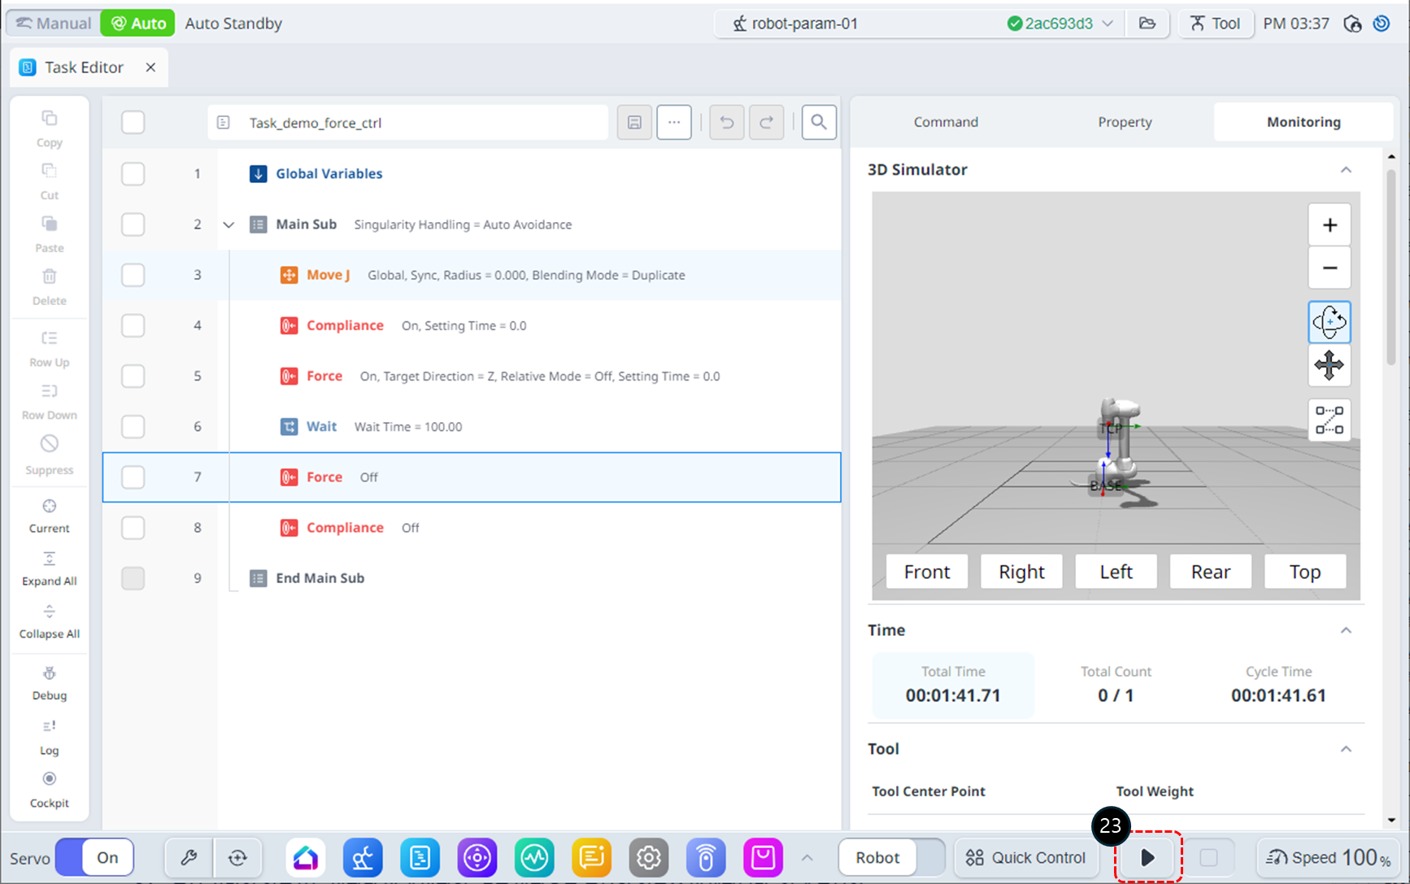Click the play button to run task
The image size is (1410, 884).
coord(1147,857)
